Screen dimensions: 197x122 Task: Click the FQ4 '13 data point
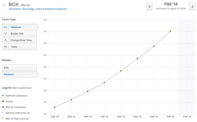[x=154, y=46]
